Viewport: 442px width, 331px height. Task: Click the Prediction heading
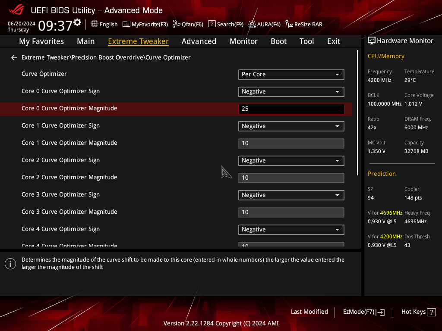tap(382, 174)
